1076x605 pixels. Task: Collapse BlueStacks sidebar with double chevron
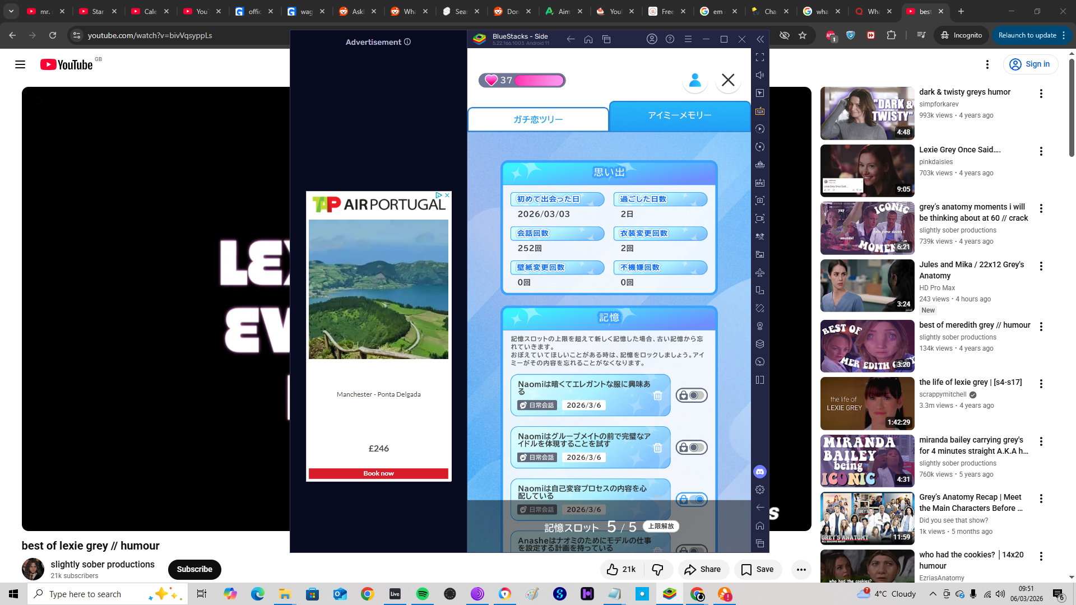coord(760,39)
